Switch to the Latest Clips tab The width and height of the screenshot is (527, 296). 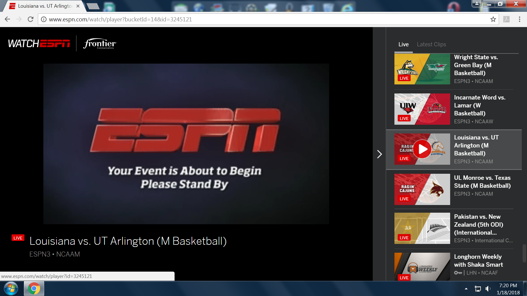[431, 44]
